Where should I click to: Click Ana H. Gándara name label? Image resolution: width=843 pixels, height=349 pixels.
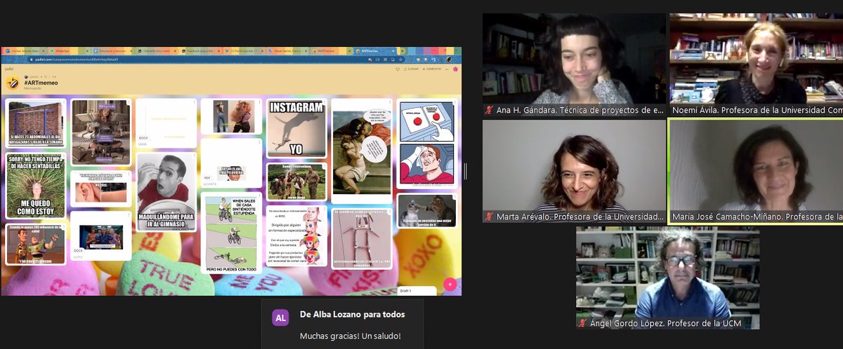[x=580, y=110]
